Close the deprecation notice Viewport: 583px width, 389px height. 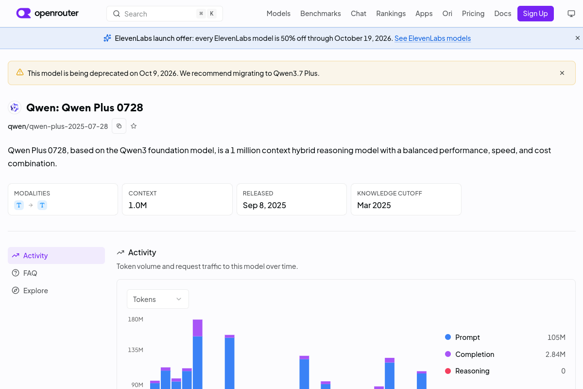tap(562, 73)
